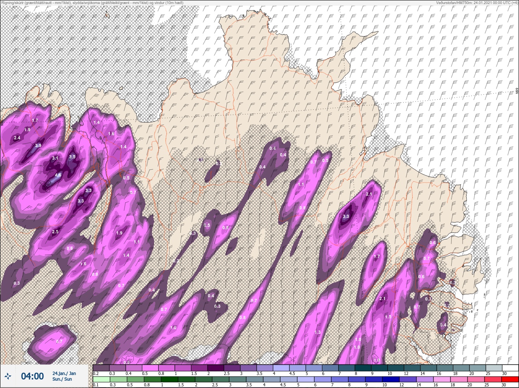
Task: Click the Veðurstofan logo icon beside the time
Action: 8,377
